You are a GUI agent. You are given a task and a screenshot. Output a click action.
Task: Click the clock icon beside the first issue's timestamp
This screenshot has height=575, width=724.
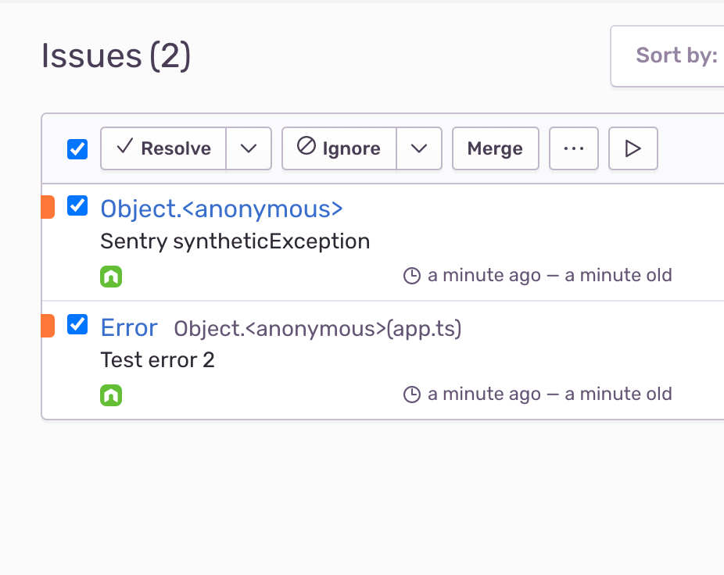(412, 275)
